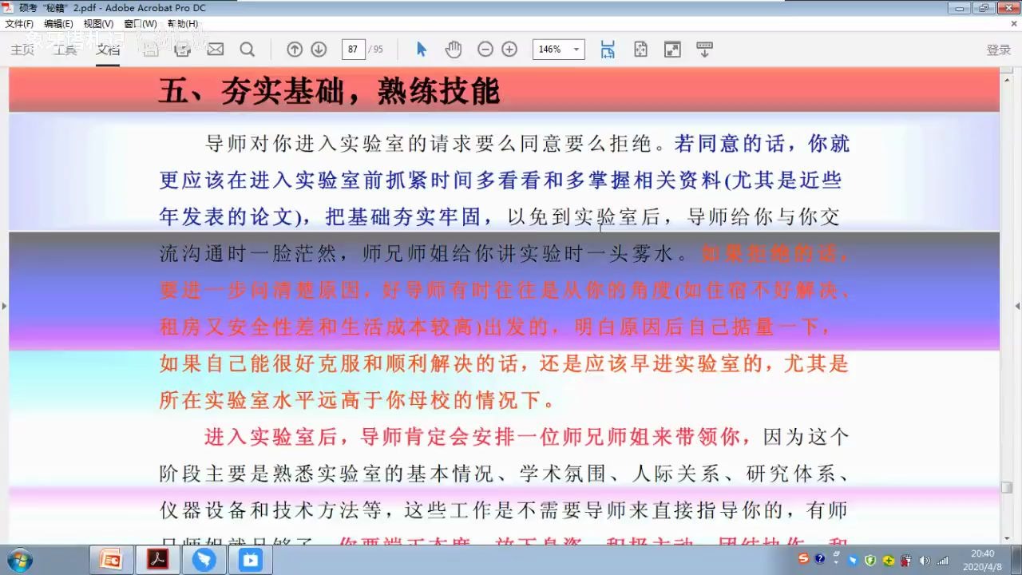The image size is (1022, 575).
Task: Email the PDF using the envelope icon
Action: 214,49
